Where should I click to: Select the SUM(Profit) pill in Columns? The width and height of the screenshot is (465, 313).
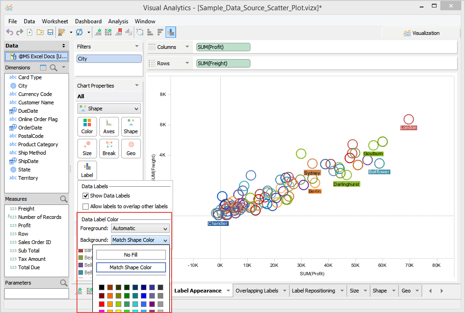[x=223, y=47]
